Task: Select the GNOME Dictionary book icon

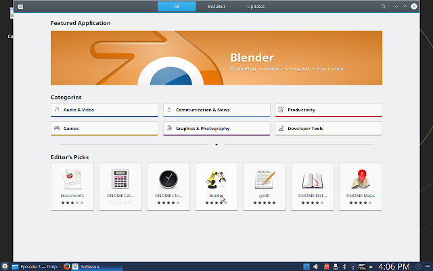Action: point(313,181)
